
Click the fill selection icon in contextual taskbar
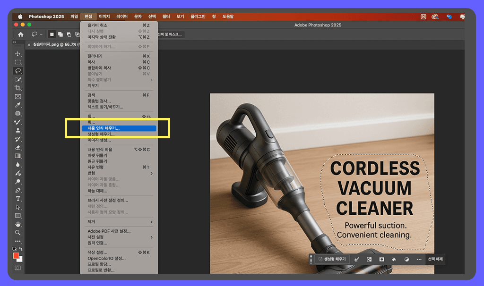coord(394,260)
